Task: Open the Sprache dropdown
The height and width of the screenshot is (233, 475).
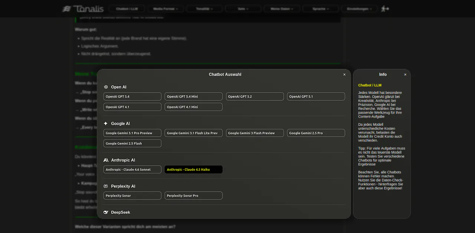Action: point(321,9)
